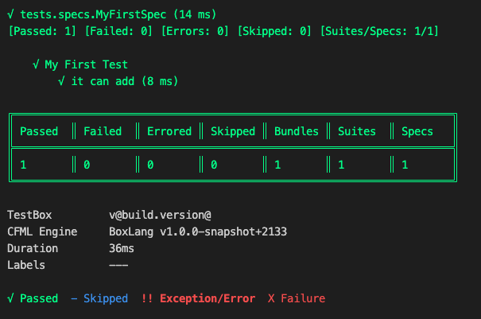Click the red X Failure symbol
This screenshot has height=319, width=481.
click(x=271, y=298)
